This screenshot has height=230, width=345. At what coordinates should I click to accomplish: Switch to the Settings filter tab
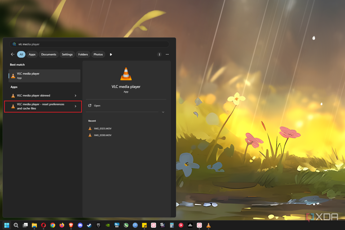[x=67, y=54]
